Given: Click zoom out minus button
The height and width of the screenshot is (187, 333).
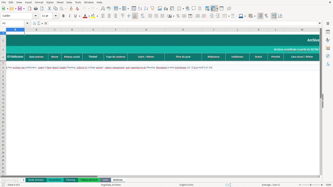Looking at the screenshot, I should point(300,185).
